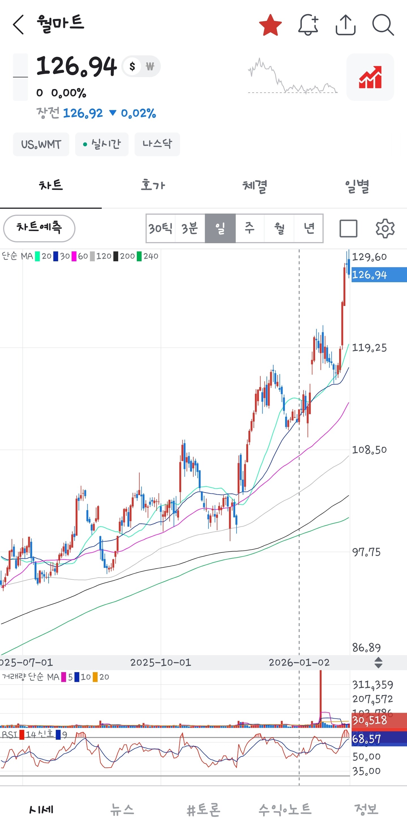Screen dimensions: 407x835
Task: Click the 68.57 RSI value label
Action: (379, 739)
